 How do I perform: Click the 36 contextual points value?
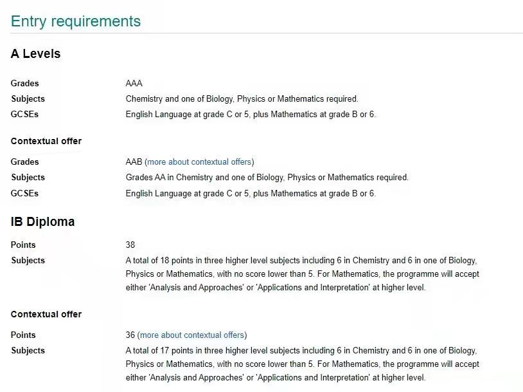pyautogui.click(x=130, y=335)
